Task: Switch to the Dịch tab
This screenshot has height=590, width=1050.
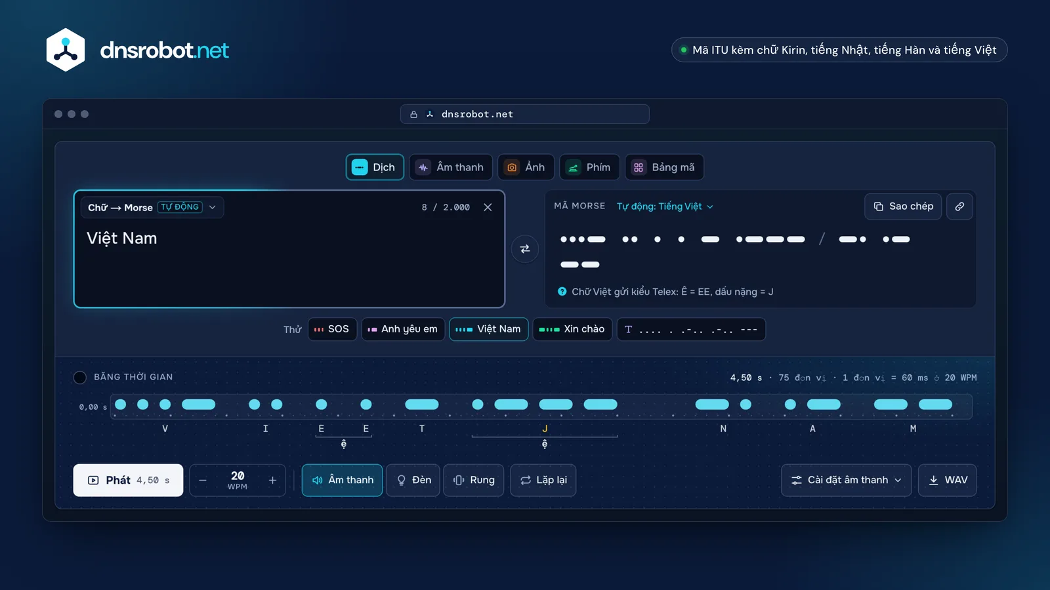Action: click(x=375, y=167)
